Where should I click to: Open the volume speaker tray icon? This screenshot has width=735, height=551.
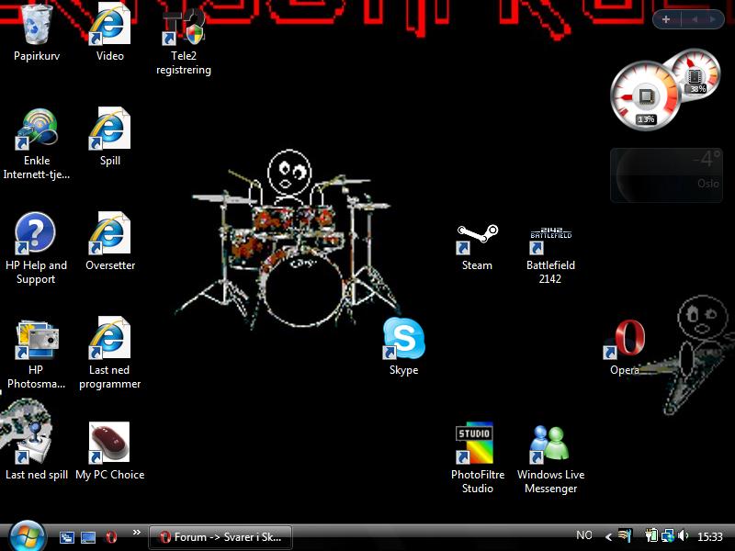[x=683, y=535]
